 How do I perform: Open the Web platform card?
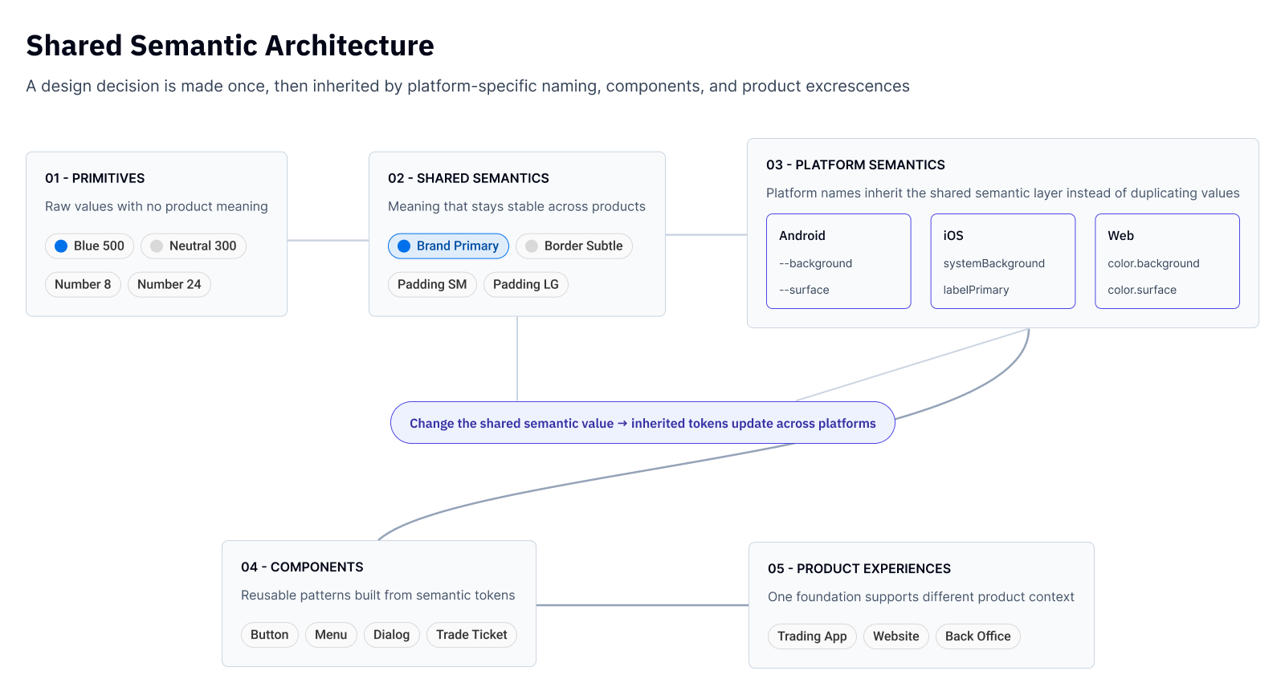1167,262
